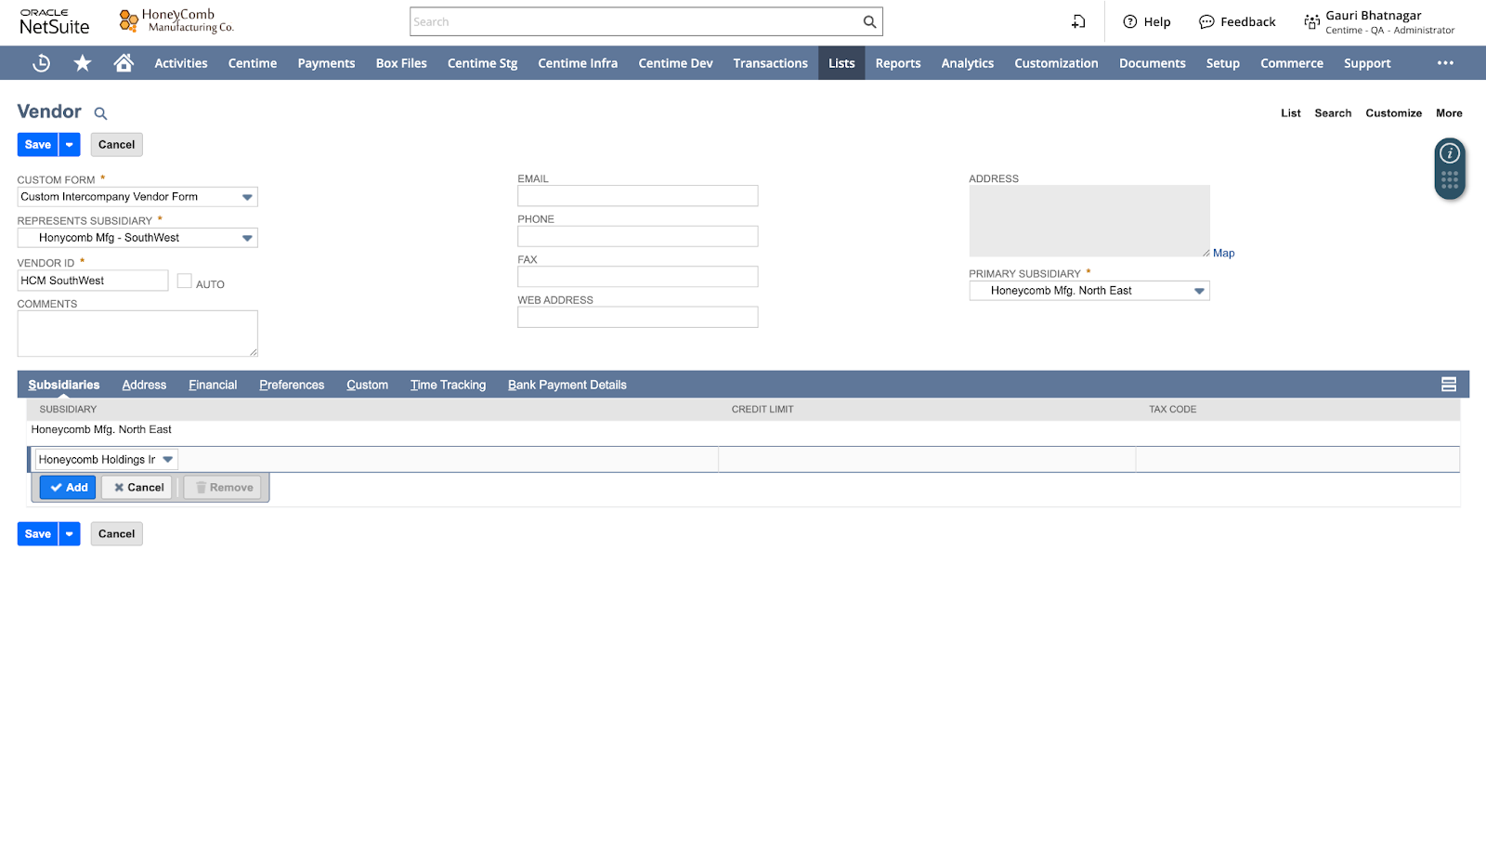Viewport: 1486px width, 851px height.
Task: Go to the Home icon
Action: (124, 63)
